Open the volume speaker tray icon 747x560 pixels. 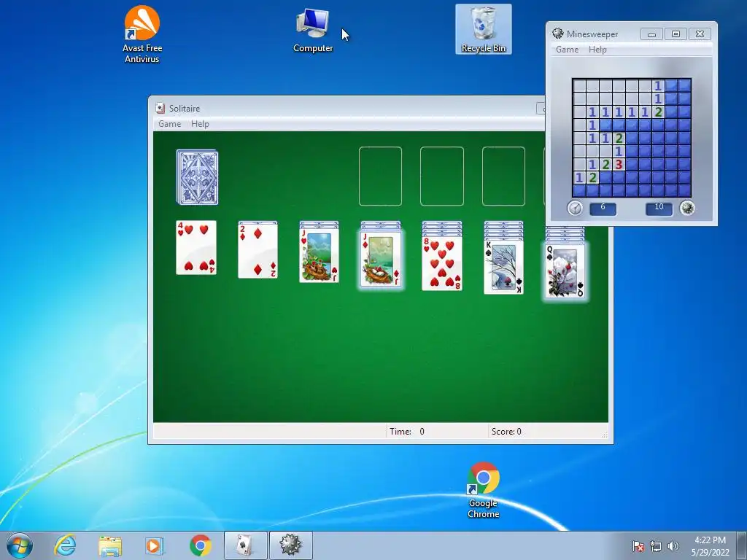673,546
